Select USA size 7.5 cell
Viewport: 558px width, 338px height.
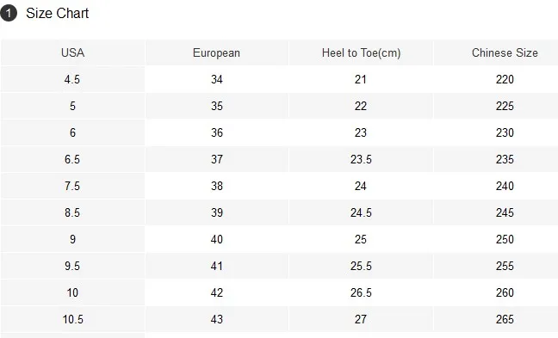pos(73,186)
